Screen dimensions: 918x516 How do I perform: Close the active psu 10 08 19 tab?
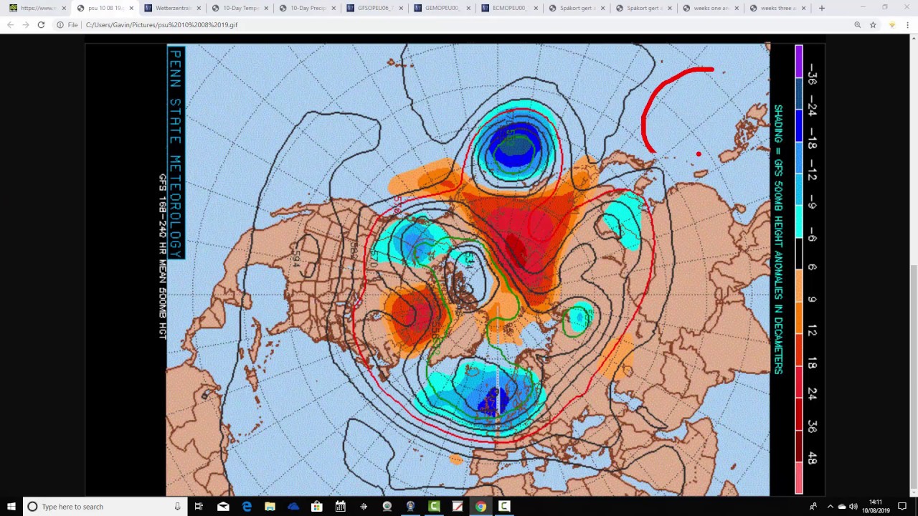(x=131, y=8)
